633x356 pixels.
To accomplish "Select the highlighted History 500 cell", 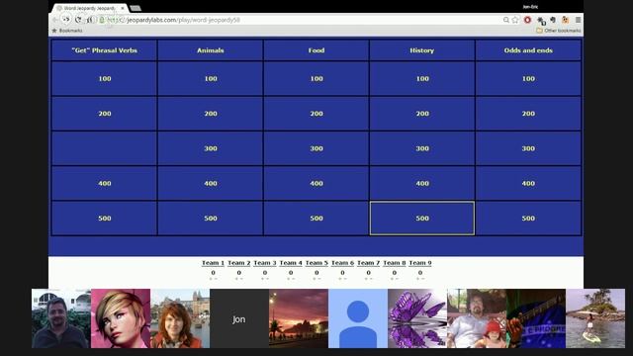I will [x=422, y=218].
